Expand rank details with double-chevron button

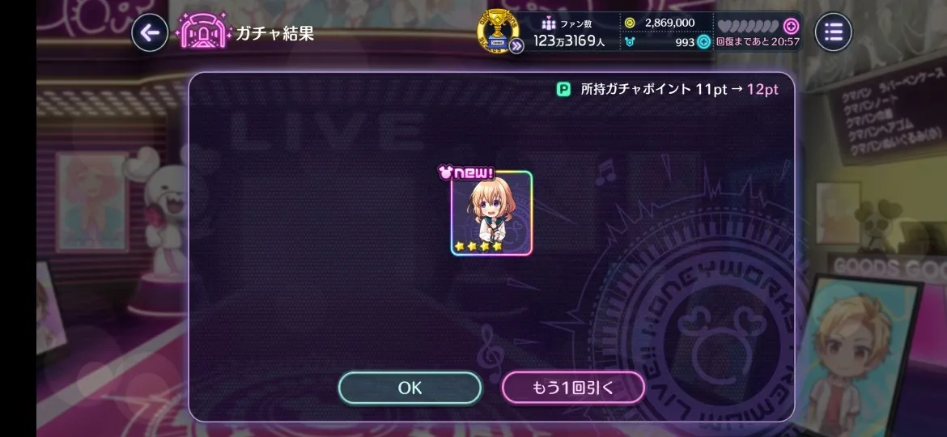516,45
